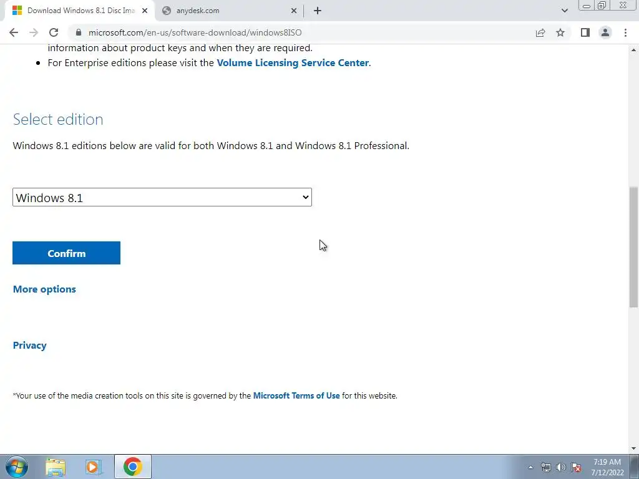Viewport: 639px width, 479px height.
Task: Click the network tray icon
Action: 545,467
